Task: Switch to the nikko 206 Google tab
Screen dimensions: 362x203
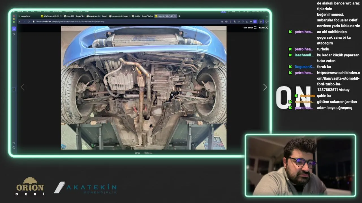Action: pos(74,16)
